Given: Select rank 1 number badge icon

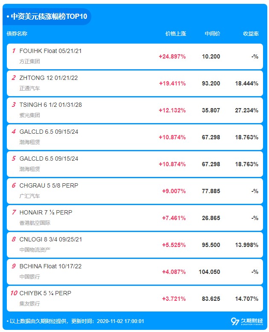Looking at the screenshot, I should pyautogui.click(x=14, y=51).
